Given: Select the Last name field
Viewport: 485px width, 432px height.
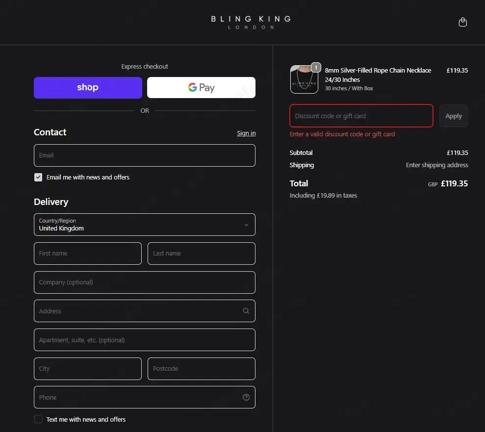Looking at the screenshot, I should [x=202, y=253].
